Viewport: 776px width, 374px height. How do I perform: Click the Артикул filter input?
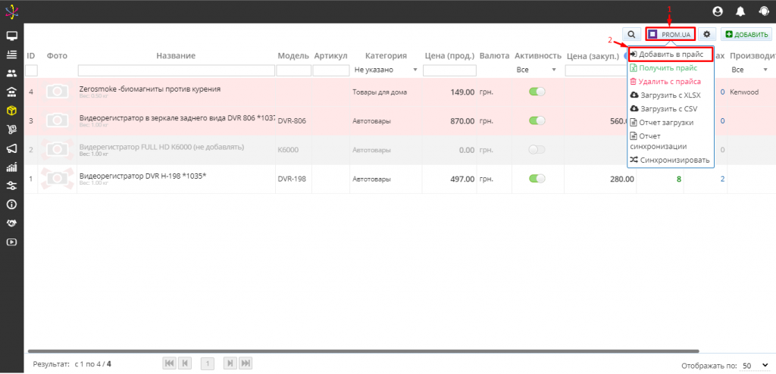pyautogui.click(x=331, y=70)
